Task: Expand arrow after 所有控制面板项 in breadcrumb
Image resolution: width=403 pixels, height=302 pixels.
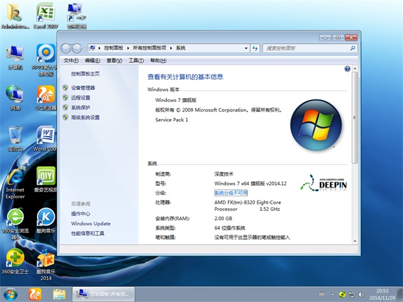Action: click(171, 48)
